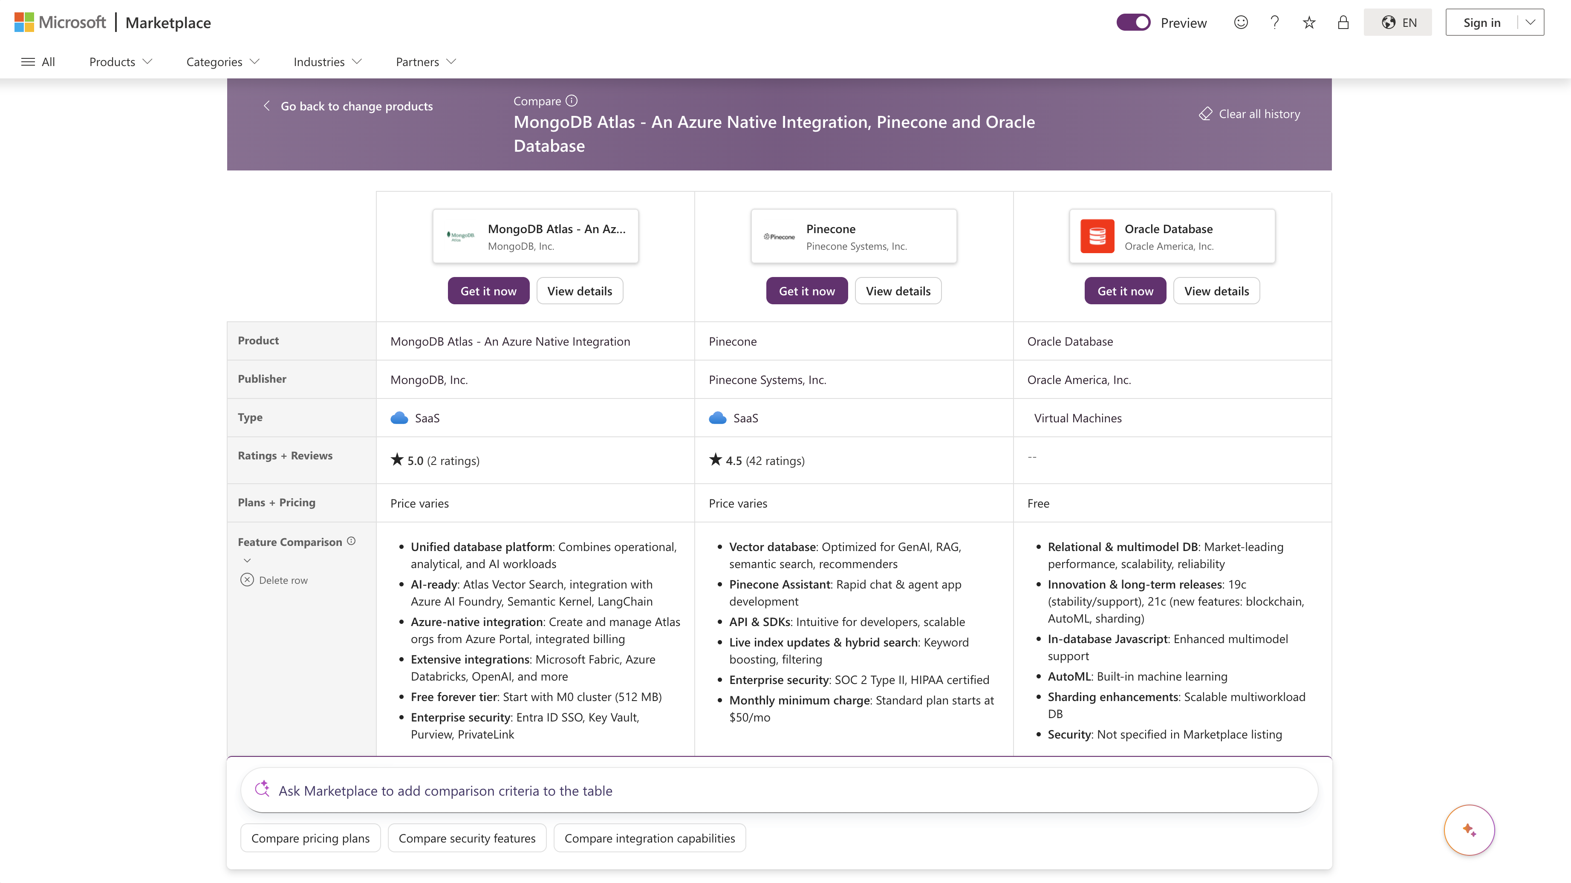Clear all history with the eraser link

[1250, 114]
